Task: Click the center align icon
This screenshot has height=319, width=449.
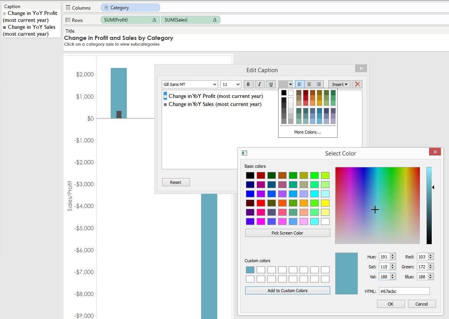Action: 309,84
